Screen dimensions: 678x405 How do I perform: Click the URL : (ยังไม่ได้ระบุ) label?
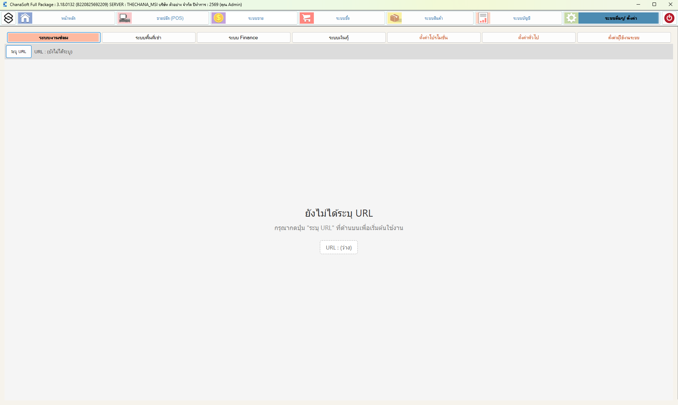[x=53, y=52]
